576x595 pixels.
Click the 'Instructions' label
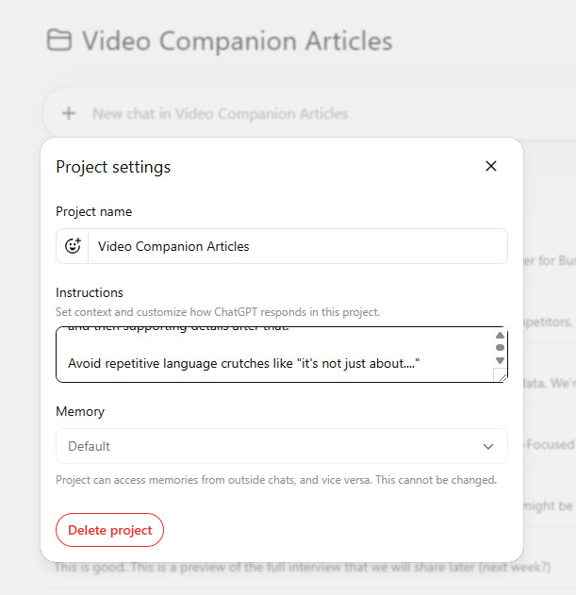click(90, 292)
